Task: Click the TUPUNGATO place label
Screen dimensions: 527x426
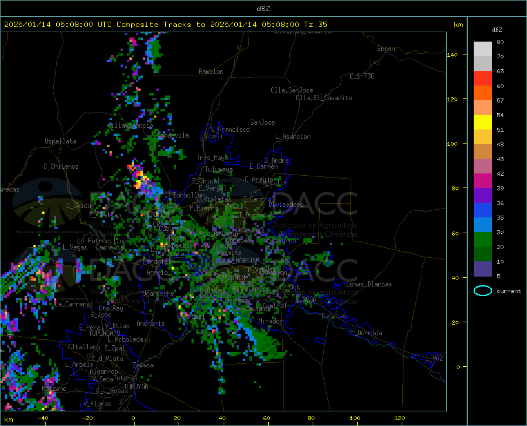Action: 105,333
